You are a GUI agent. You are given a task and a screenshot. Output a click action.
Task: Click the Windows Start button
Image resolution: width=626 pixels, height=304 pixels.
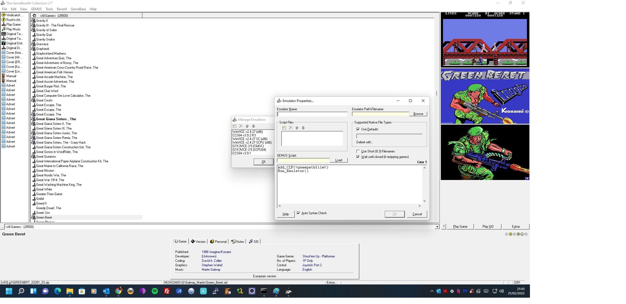pos(9,291)
